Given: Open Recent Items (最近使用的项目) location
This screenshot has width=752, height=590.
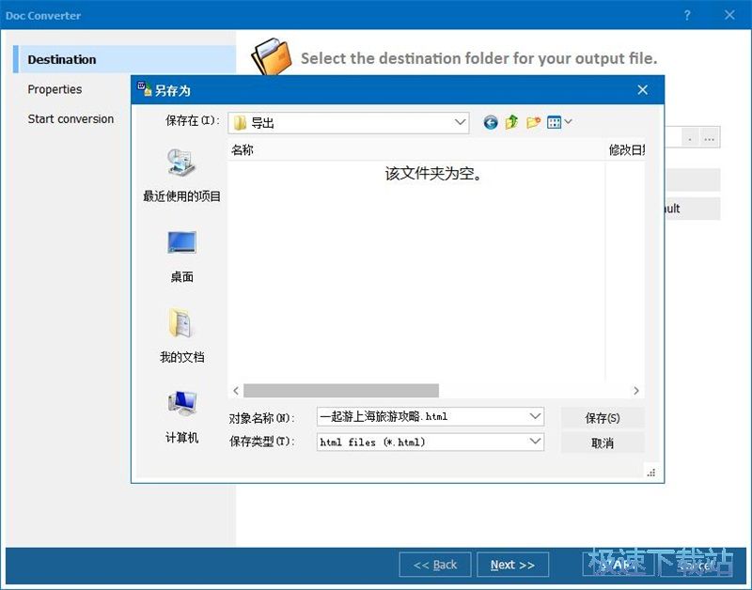Looking at the screenshot, I should tap(181, 176).
